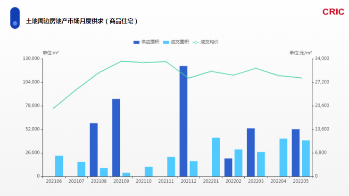Click the light blue bar for 202111
The image size is (349, 196).
(171, 167)
